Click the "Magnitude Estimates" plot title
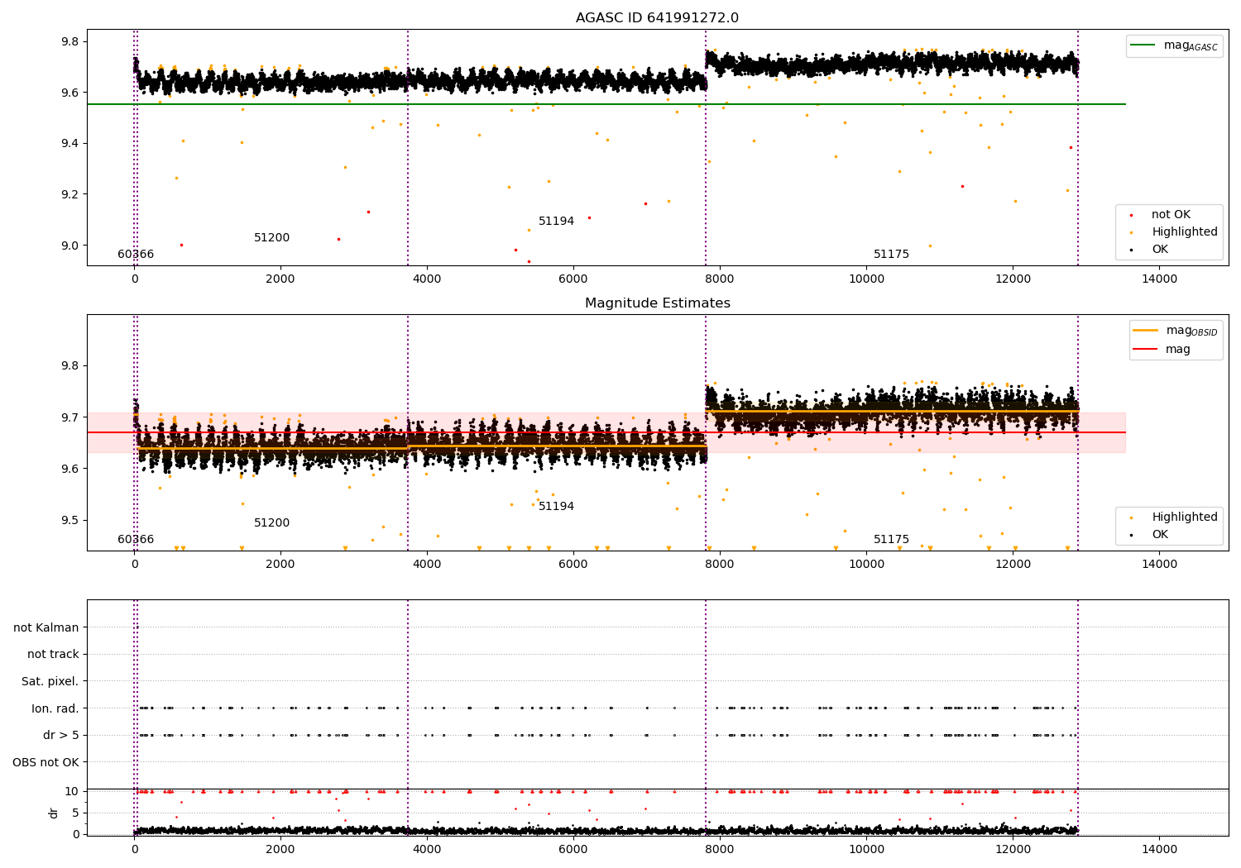 tap(657, 303)
